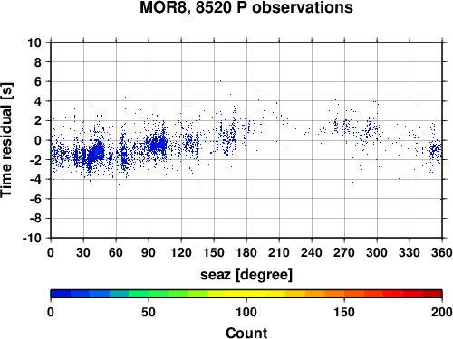The height and width of the screenshot is (339, 453).
Task: Click the colorbar tick label 150
Action: pos(344,312)
